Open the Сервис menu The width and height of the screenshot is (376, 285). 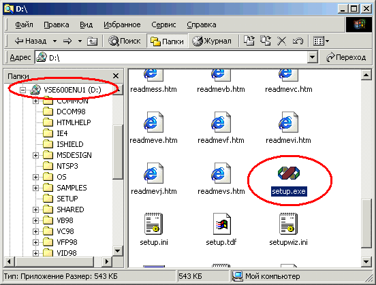click(x=163, y=24)
